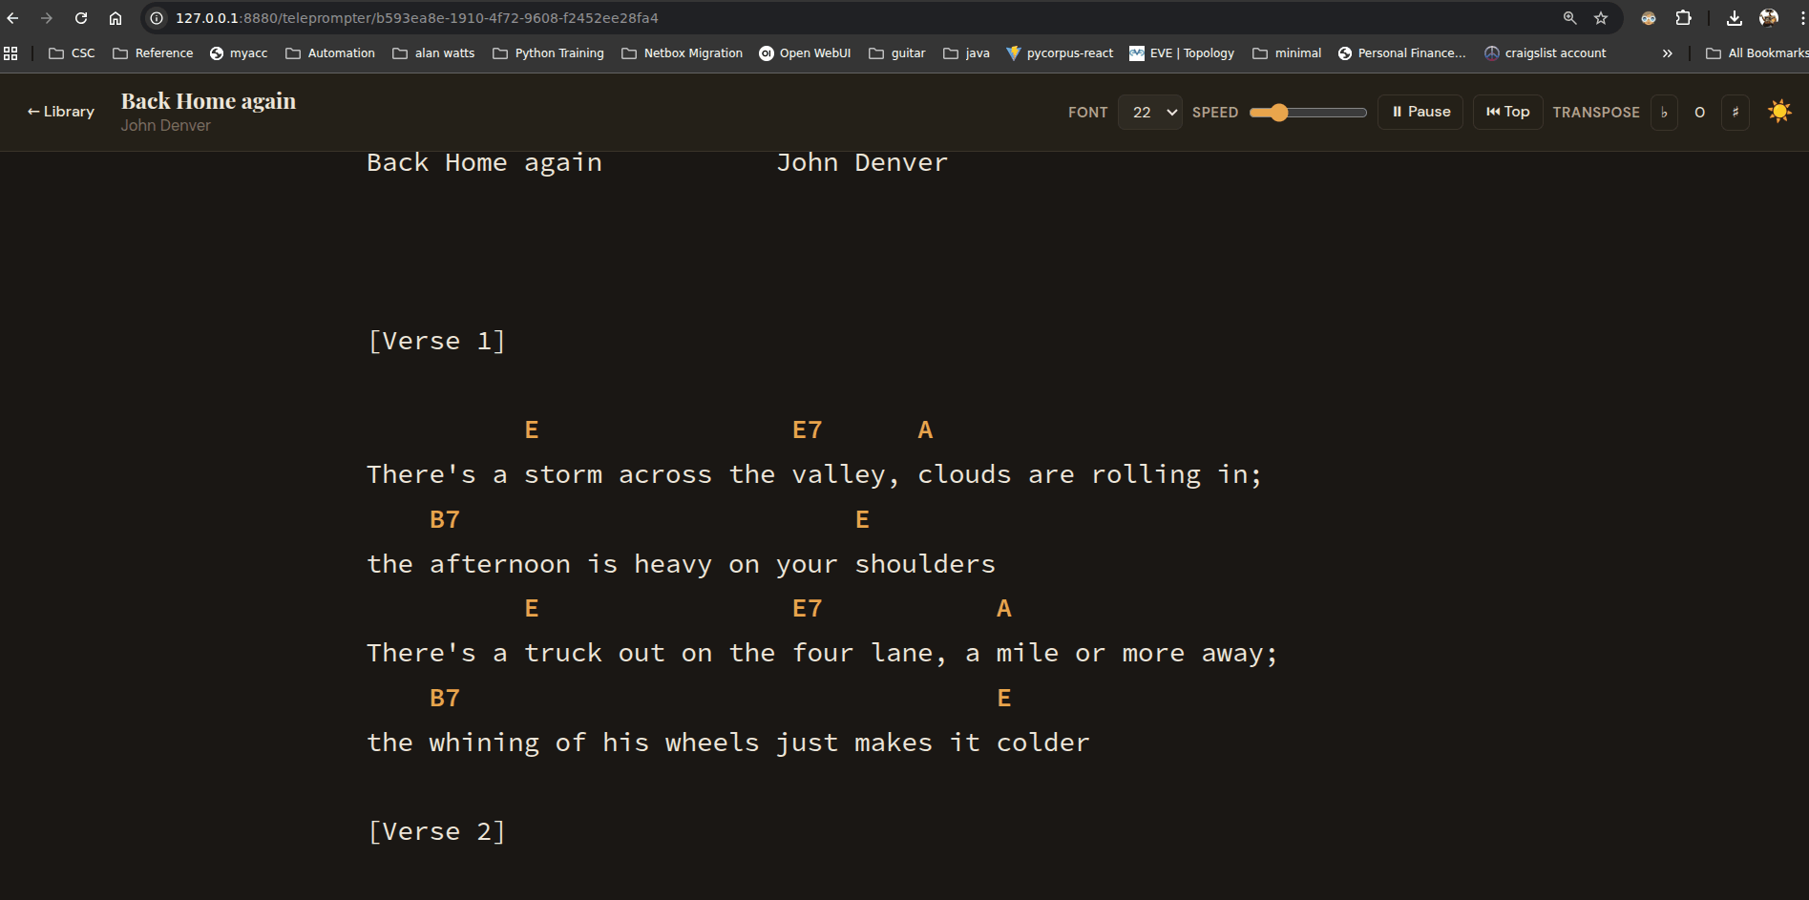Open the Reference bookmark folder

click(153, 53)
